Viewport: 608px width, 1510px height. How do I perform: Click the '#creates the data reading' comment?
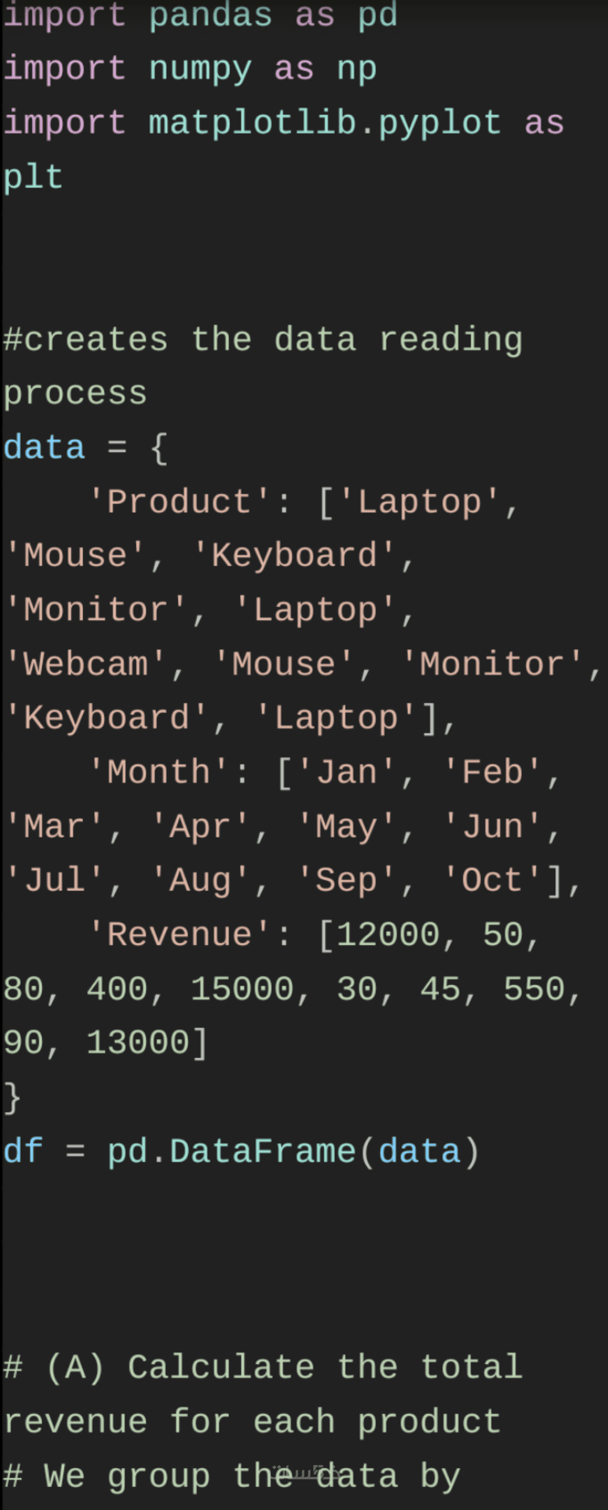[x=262, y=340]
